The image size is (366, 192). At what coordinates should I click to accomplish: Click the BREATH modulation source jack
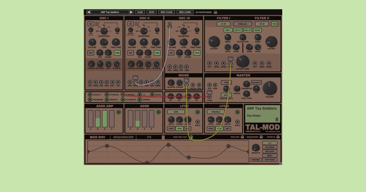click(107, 100)
